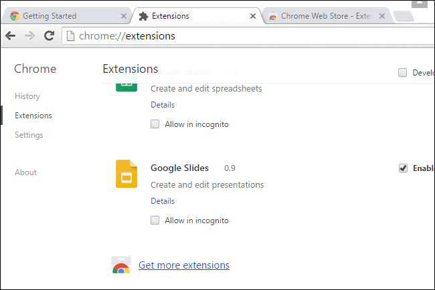Uncheck Enabled for Google Slides
The height and width of the screenshot is (290, 435).
coord(403,168)
